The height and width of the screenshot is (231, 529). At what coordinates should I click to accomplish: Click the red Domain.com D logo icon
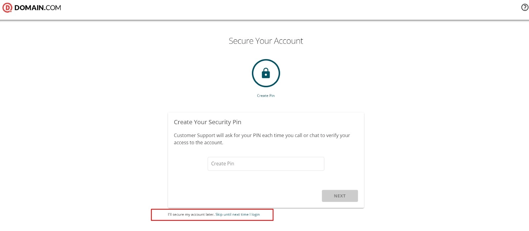coord(7,8)
